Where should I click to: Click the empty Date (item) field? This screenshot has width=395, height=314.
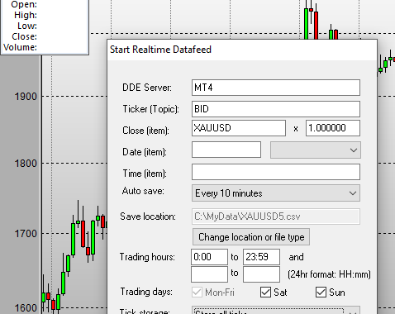[x=226, y=150]
